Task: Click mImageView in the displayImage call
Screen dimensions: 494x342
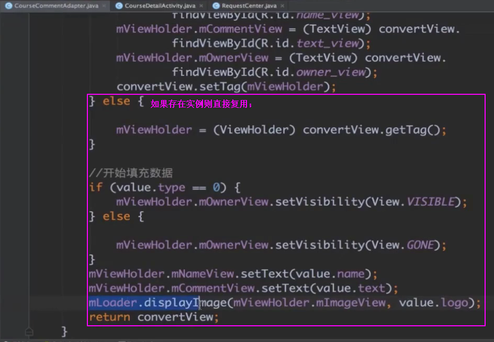Action: pyautogui.click(x=350, y=303)
